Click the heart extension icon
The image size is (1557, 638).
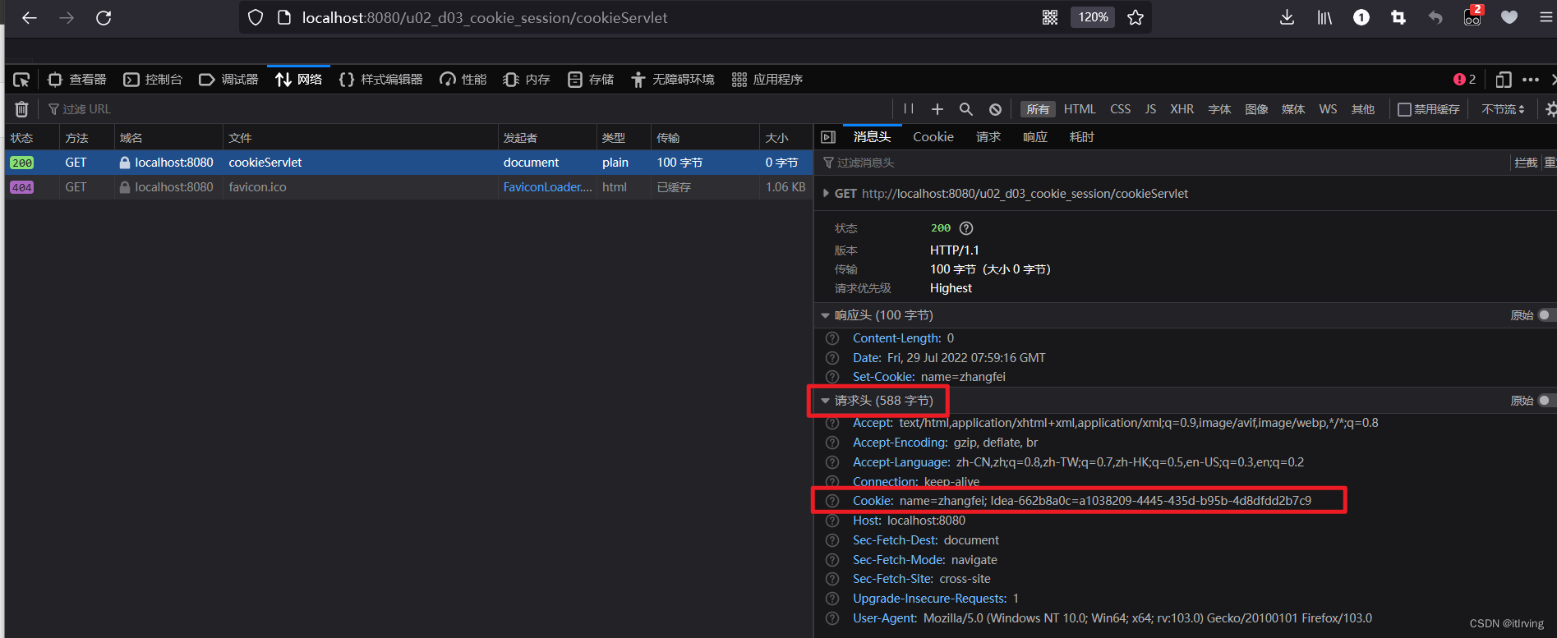(x=1509, y=17)
